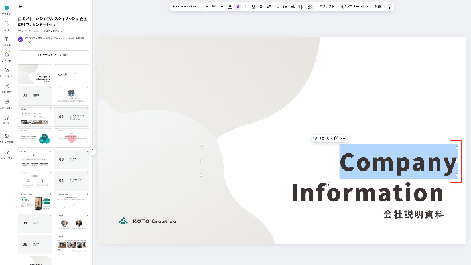Click the paint roller copy style icon
471x265 pixels.
pos(389,7)
